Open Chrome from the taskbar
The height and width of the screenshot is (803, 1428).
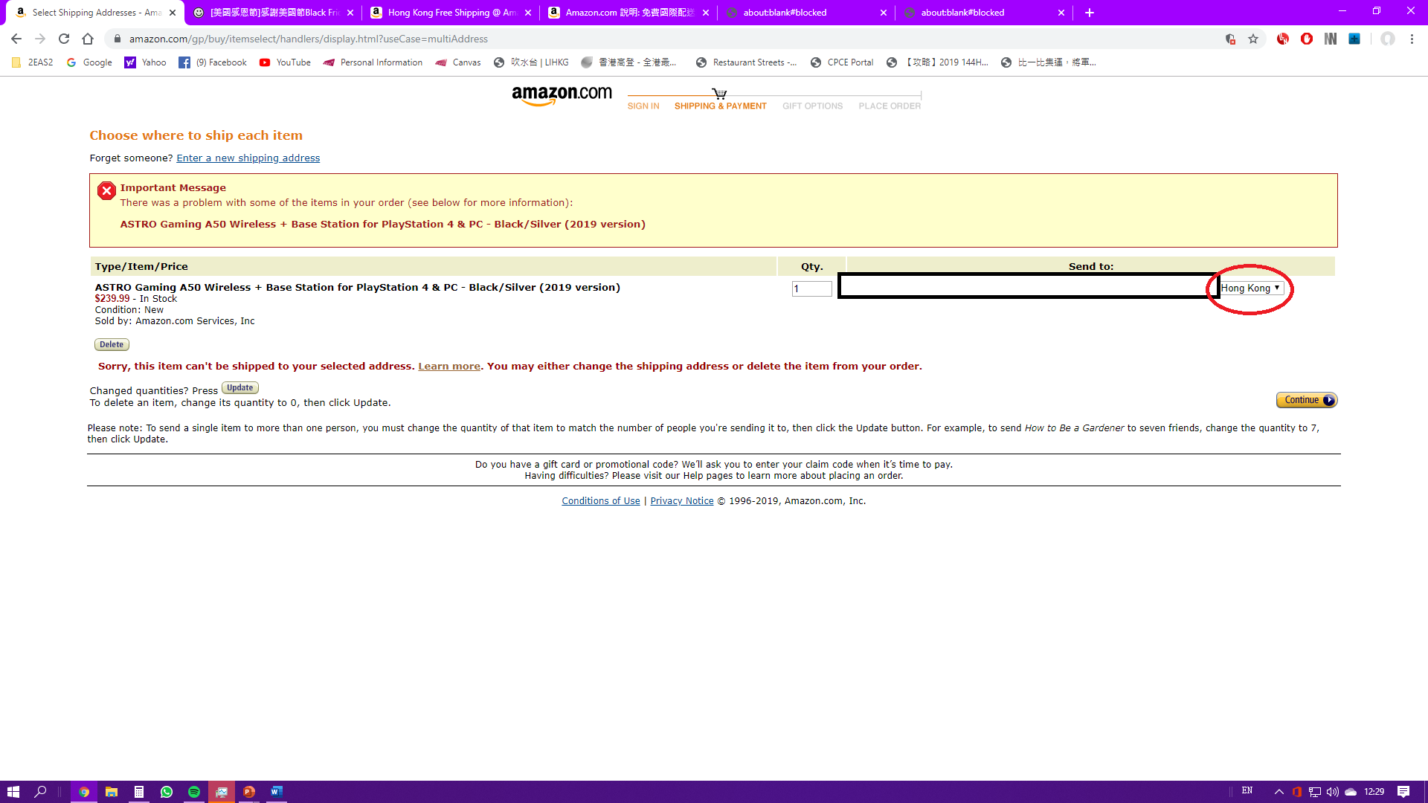84,792
